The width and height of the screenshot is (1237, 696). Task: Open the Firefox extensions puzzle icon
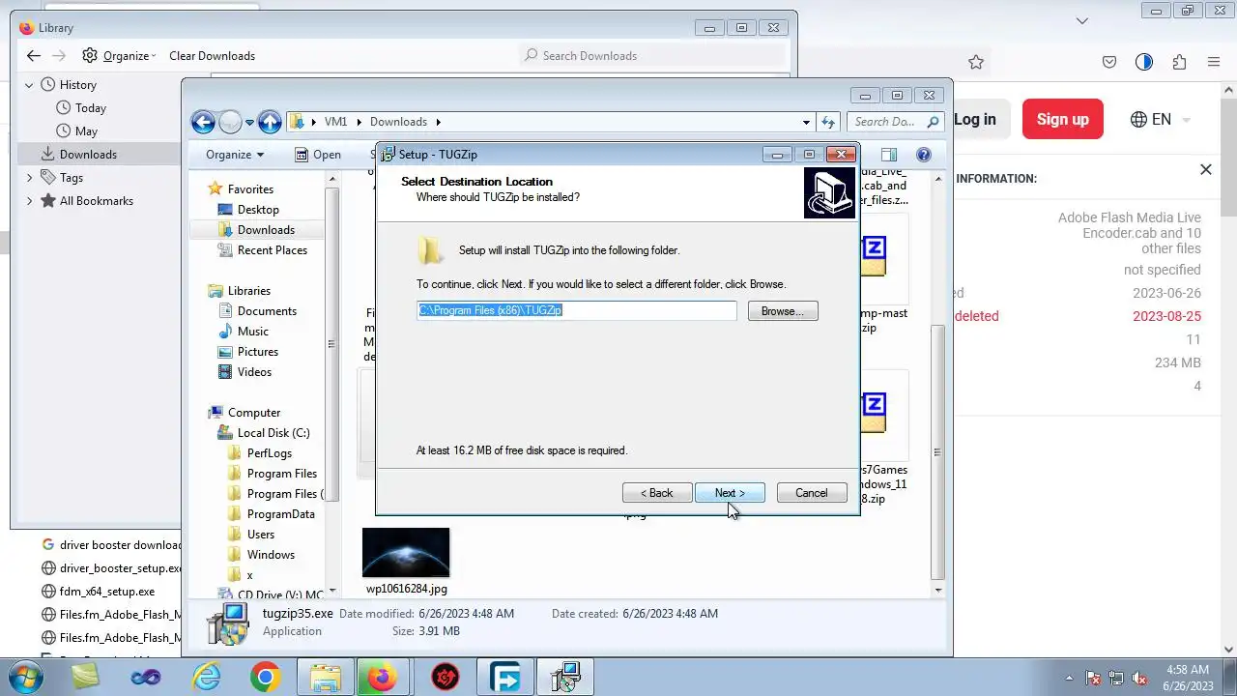coord(1179,62)
